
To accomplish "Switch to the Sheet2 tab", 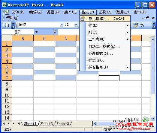I will [x=47, y=124].
